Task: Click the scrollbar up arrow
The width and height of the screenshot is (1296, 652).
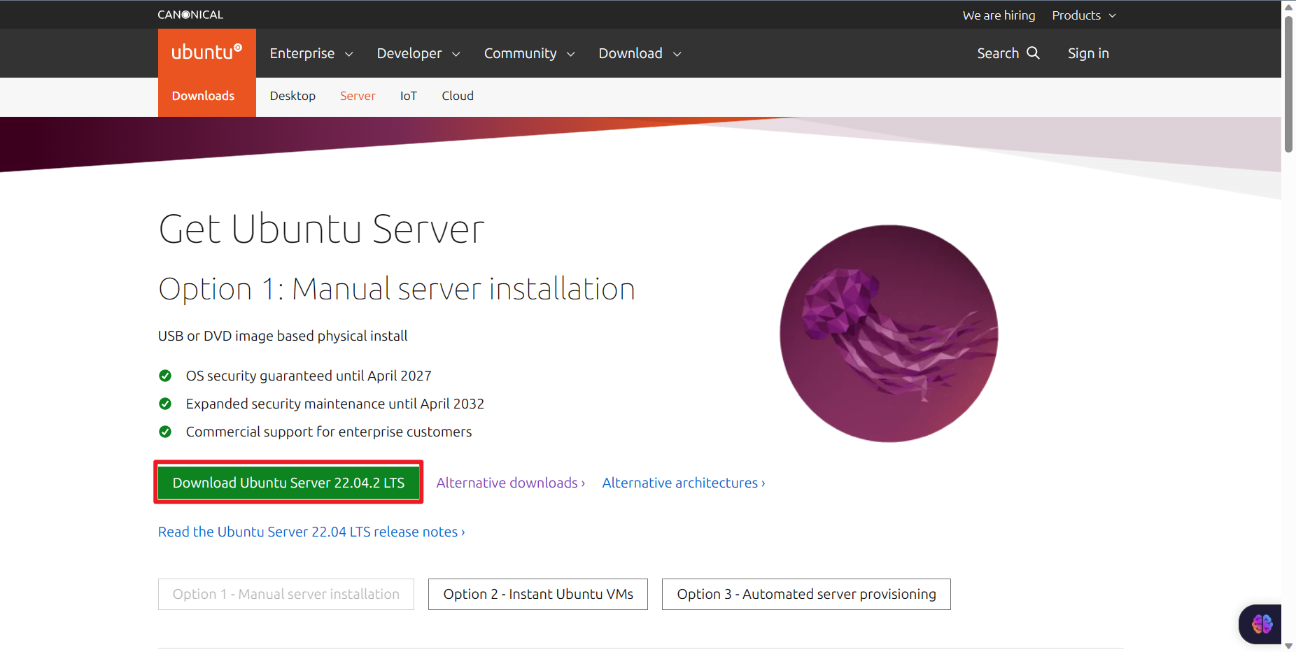Action: coord(1288,6)
